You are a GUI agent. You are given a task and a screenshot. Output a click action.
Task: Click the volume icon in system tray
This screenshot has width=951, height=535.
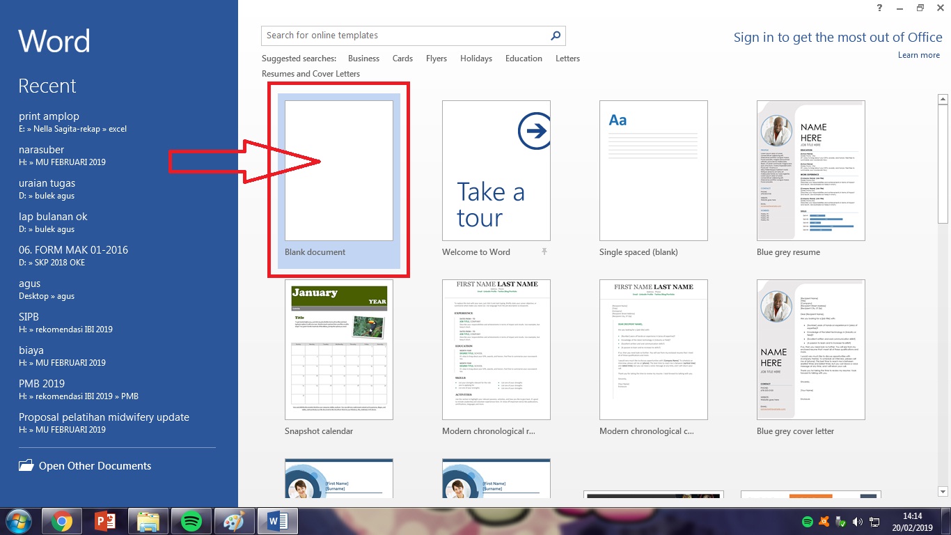857,522
